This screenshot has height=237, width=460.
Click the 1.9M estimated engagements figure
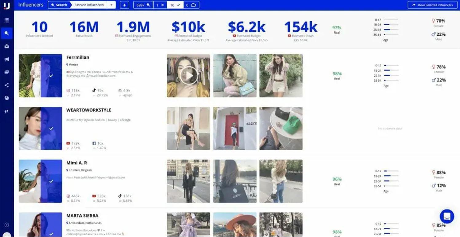click(x=133, y=27)
